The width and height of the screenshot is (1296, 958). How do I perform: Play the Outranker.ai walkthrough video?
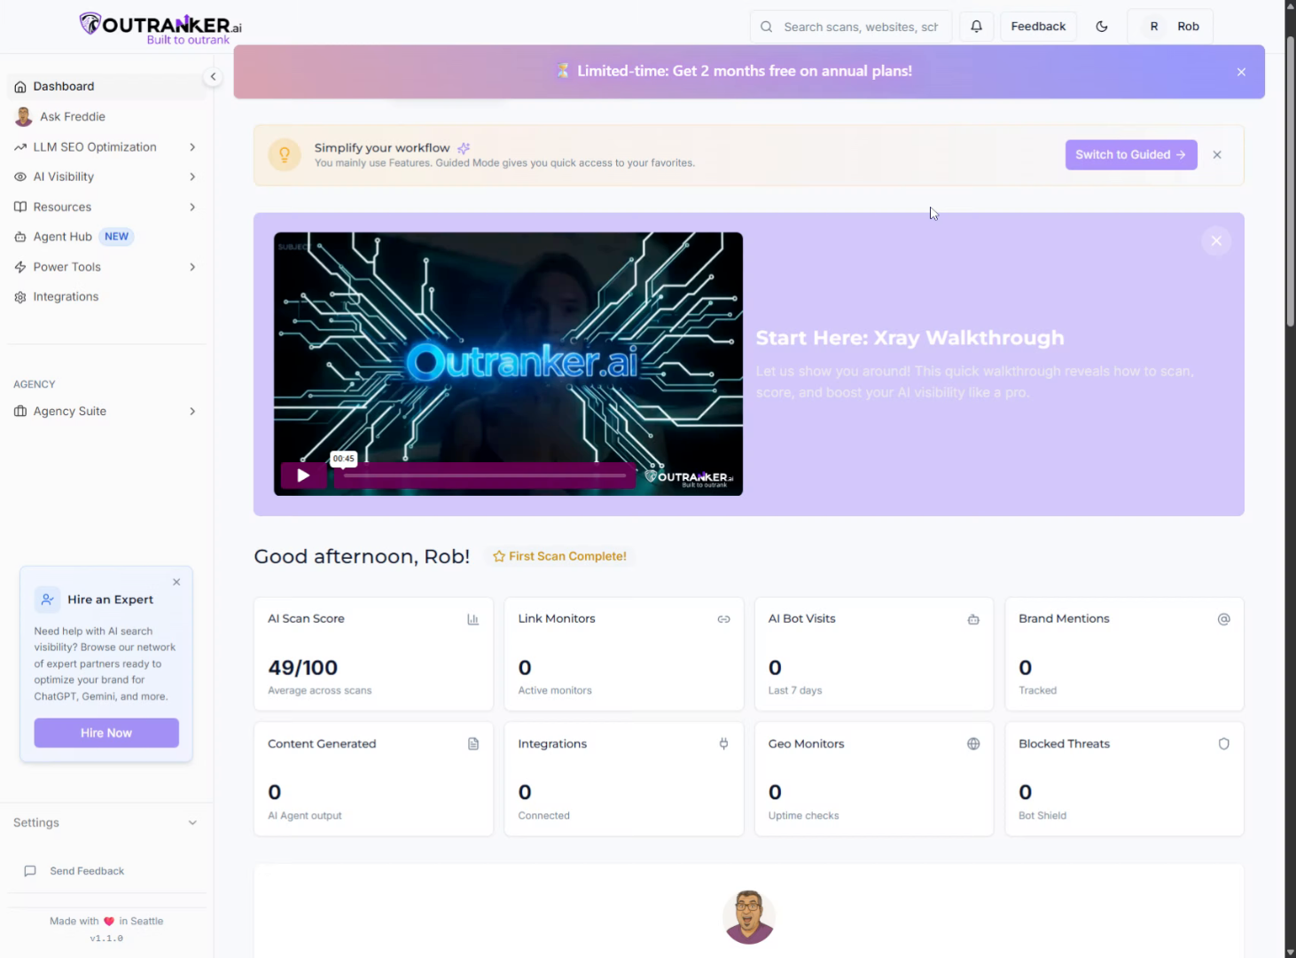(x=303, y=475)
